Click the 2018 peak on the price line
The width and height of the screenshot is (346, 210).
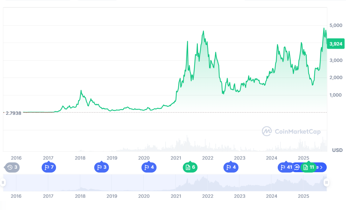click(81, 90)
